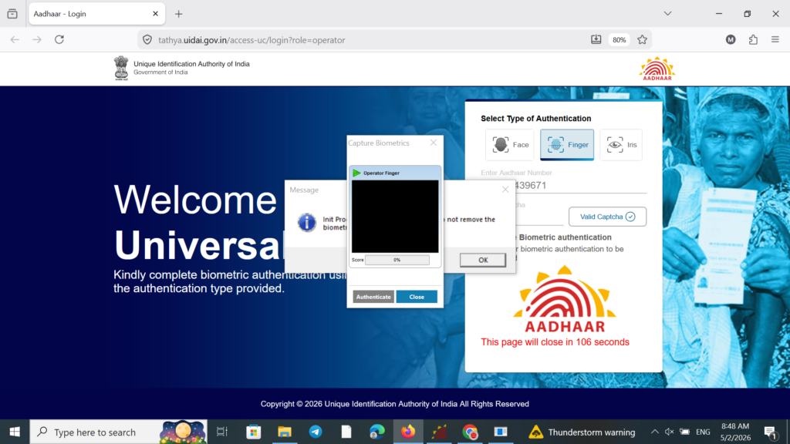790x444 pixels.
Task: Open the Windows Start menu
Action: [15, 432]
